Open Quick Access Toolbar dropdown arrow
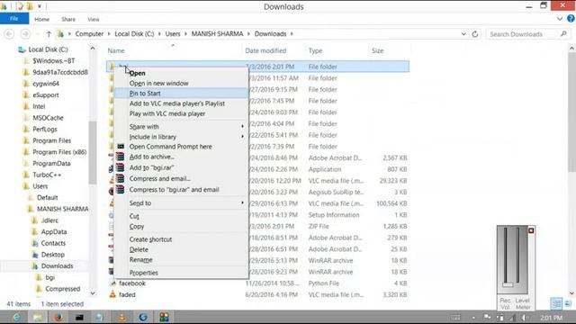576x324 pixels. (40, 6)
